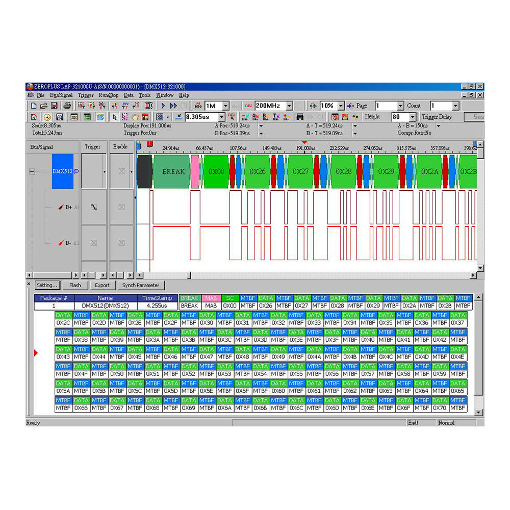The image size is (510, 510).
Task: Click the Synch Parameter button
Action: [x=141, y=285]
